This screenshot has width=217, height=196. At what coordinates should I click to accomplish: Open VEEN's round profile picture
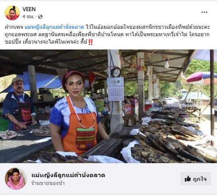tap(12, 13)
